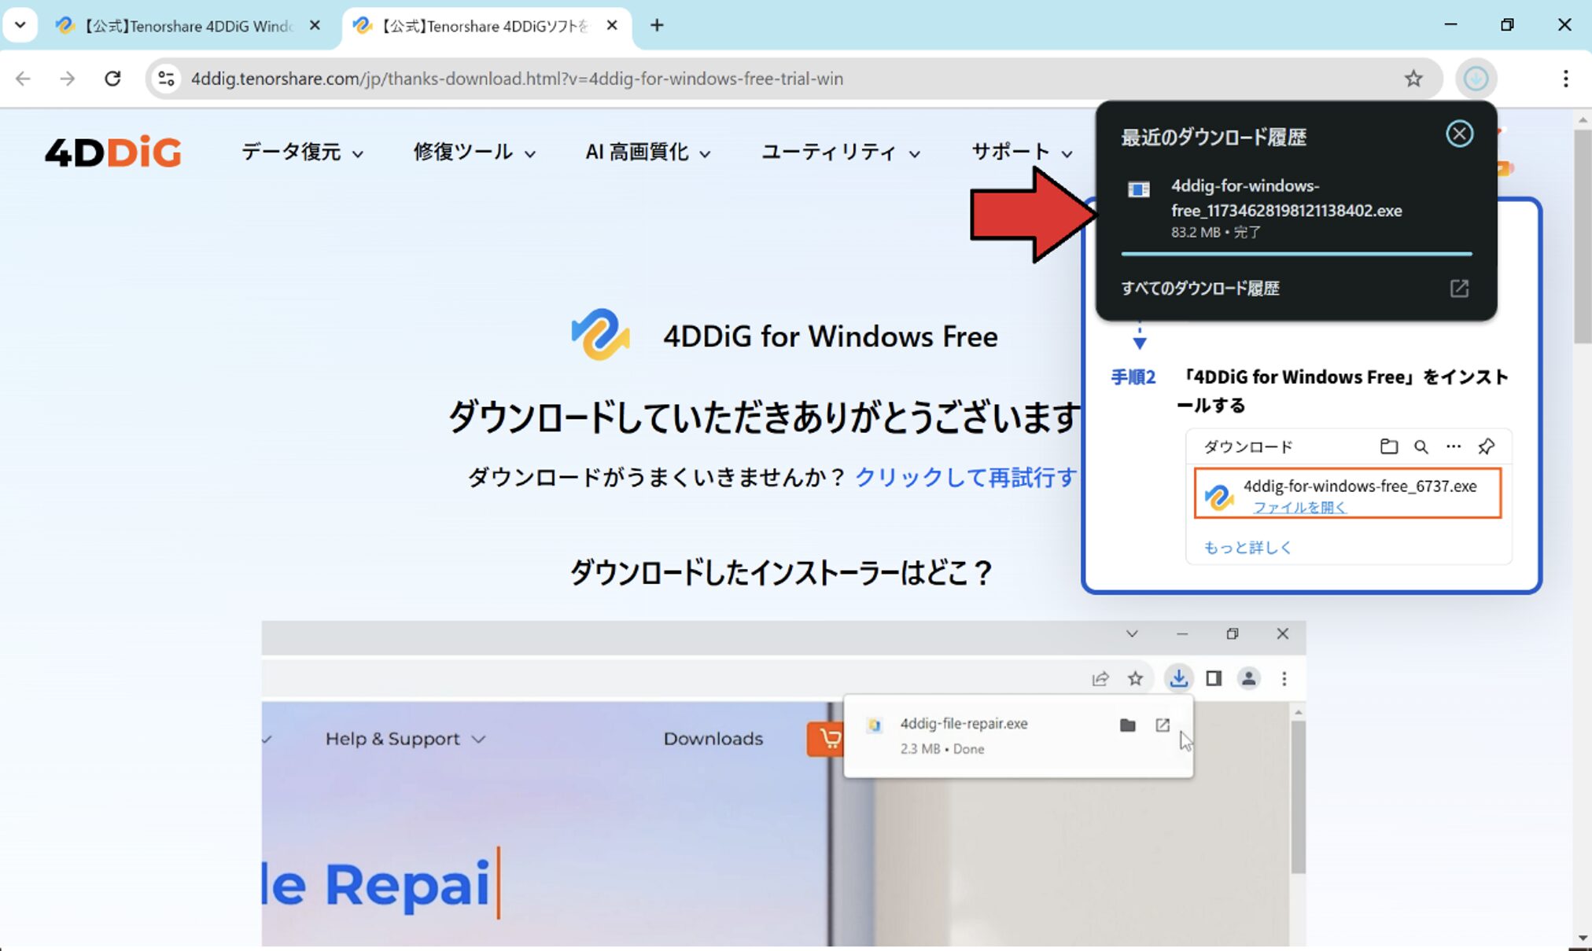1592x951 pixels.
Task: Click open-file icon beside 4ddig-file-repair.exe
Action: (1163, 725)
